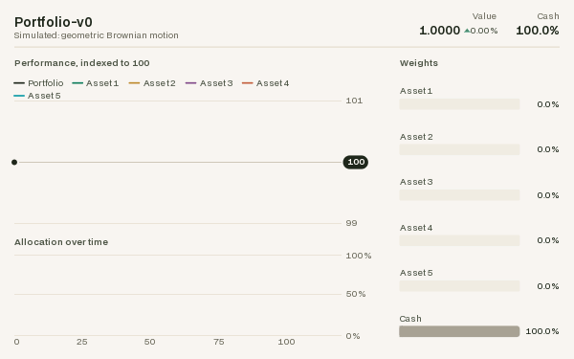
Task: Click the Cash label in Weights
Action: coord(410,319)
